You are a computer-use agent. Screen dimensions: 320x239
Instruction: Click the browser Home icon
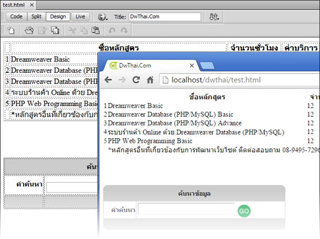(150, 80)
